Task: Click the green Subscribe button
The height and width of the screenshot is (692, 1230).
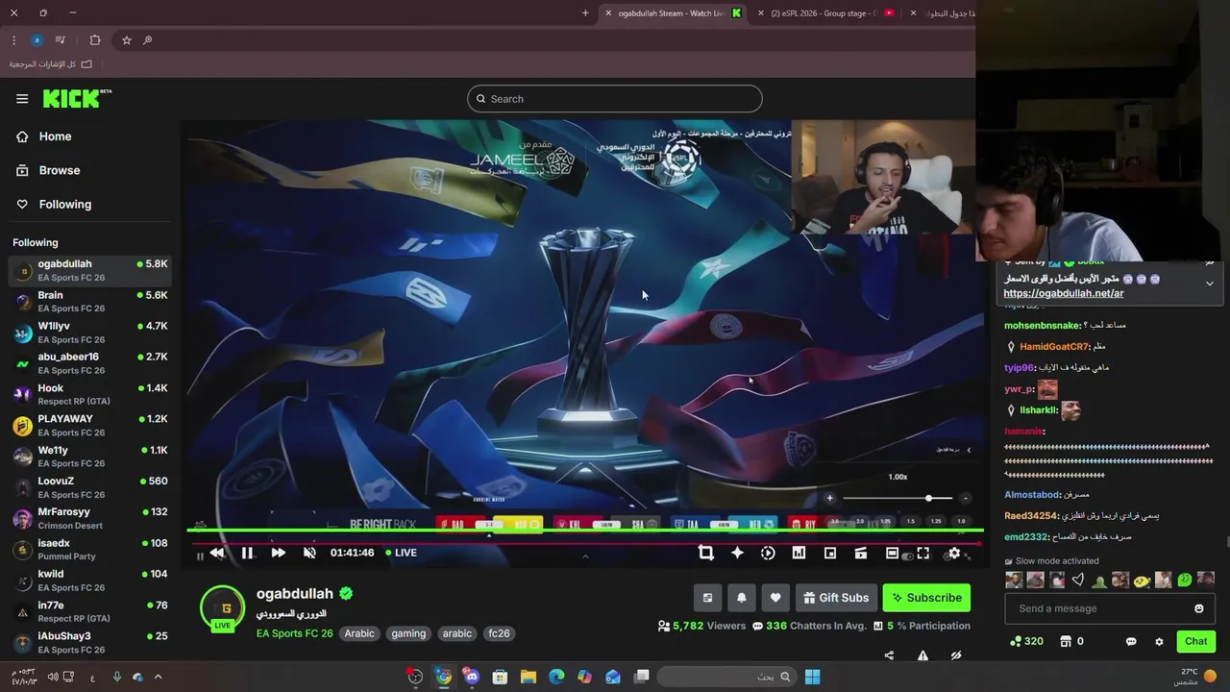Action: [x=926, y=598]
